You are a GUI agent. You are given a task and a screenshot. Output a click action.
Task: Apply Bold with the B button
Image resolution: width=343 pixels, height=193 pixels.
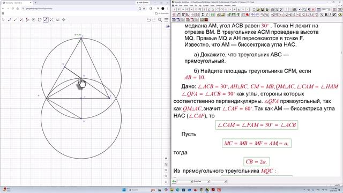click(326, 14)
